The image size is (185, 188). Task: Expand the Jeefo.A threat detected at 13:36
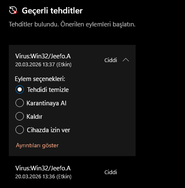[72, 172]
